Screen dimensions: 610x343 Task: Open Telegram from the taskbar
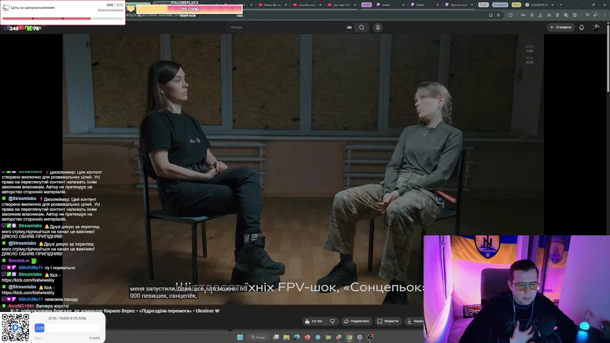click(318, 337)
